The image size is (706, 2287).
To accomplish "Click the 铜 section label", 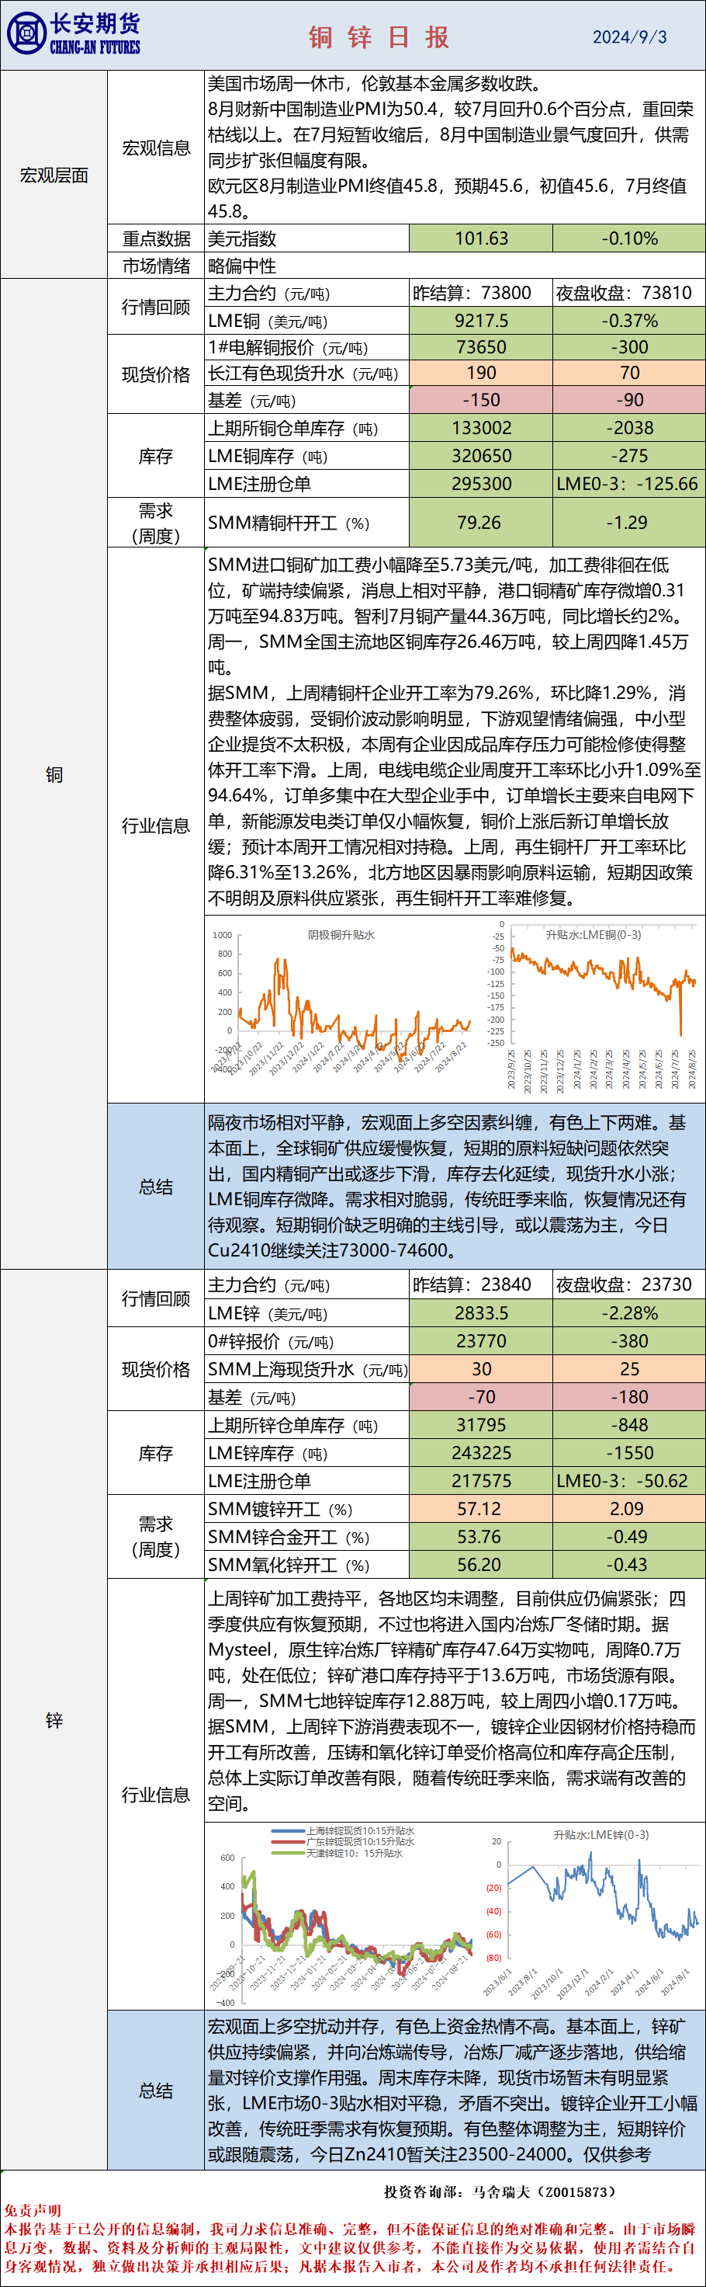I will (54, 774).
